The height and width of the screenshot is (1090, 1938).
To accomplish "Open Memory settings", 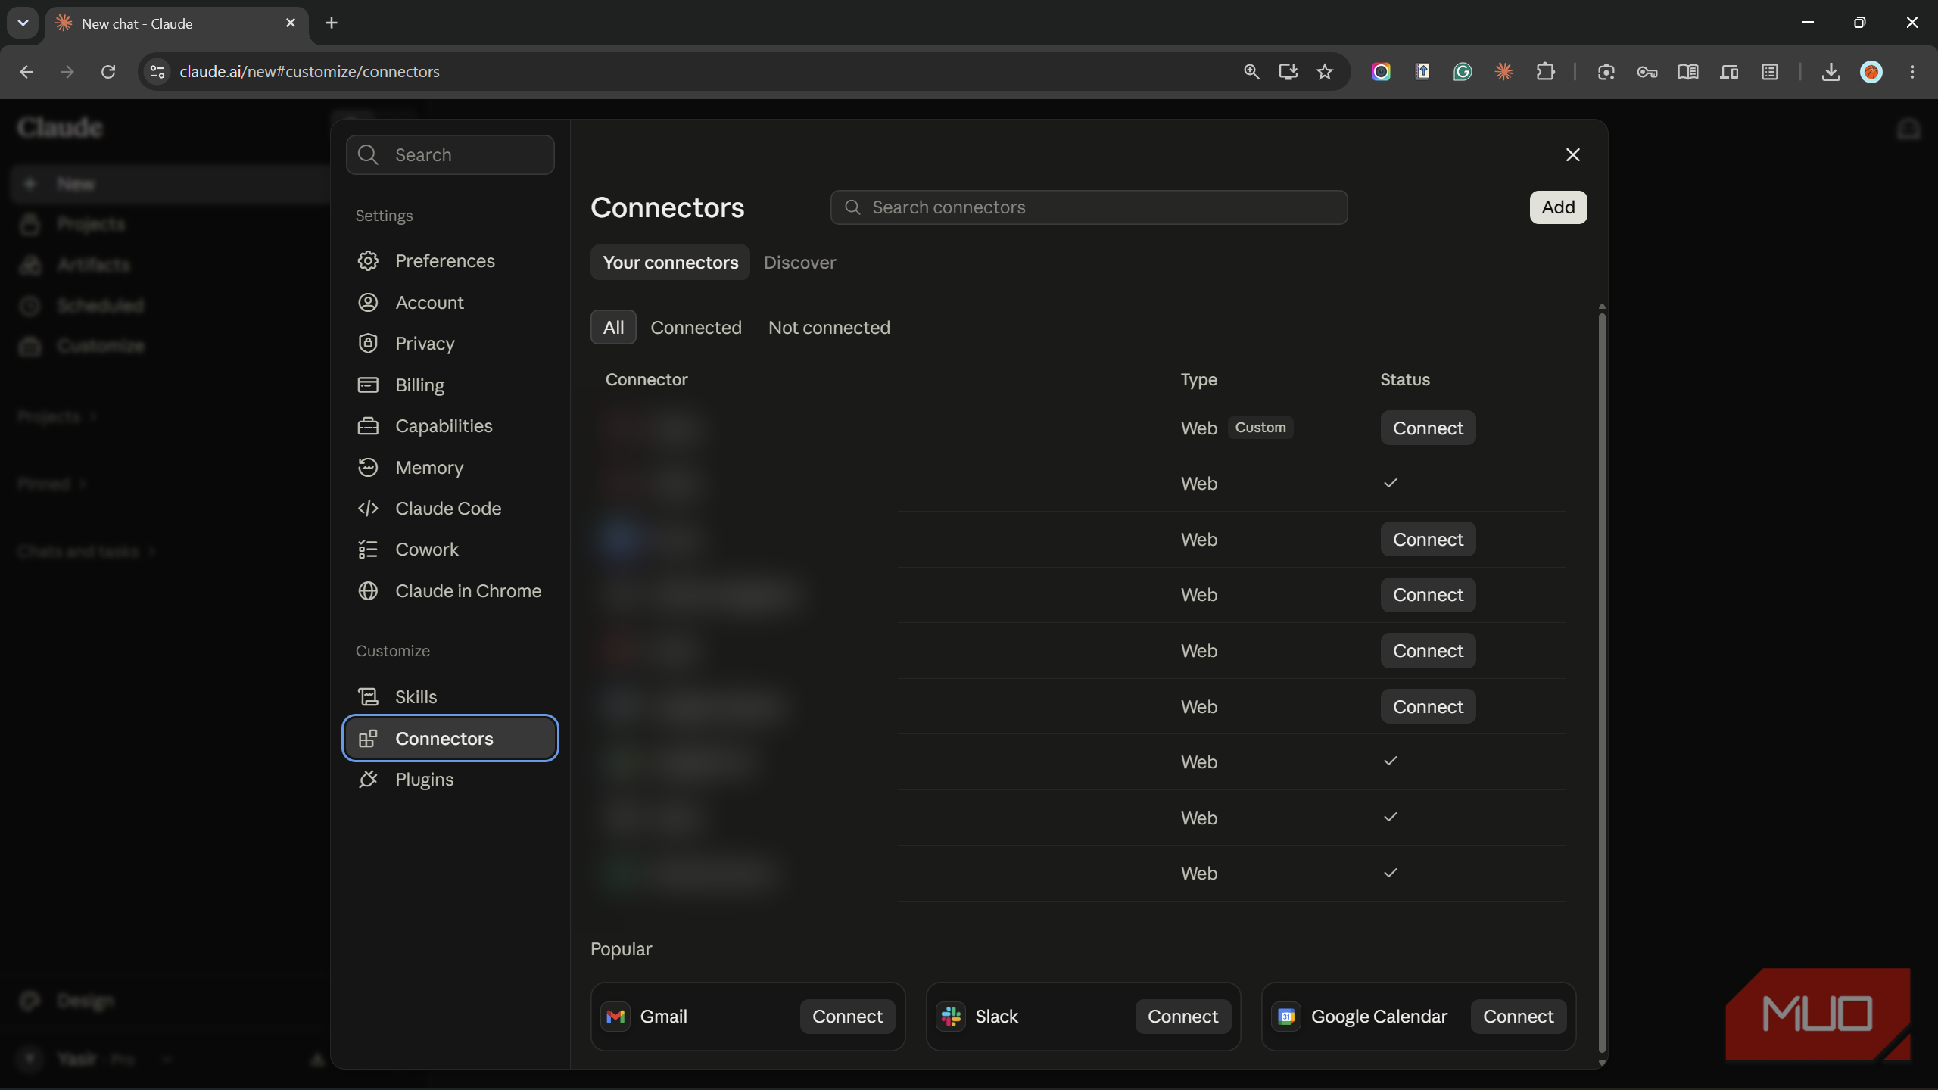I will tap(450, 468).
